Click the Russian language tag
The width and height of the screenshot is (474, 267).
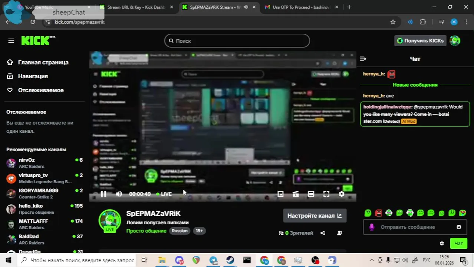click(180, 231)
